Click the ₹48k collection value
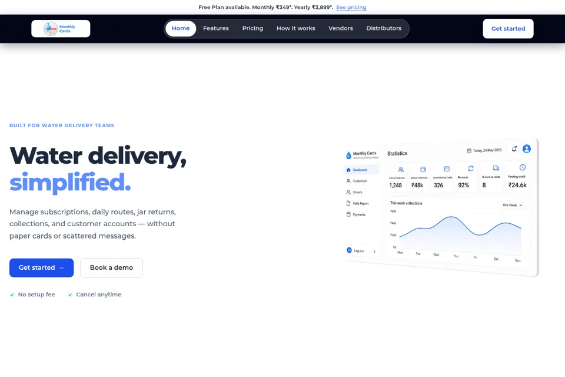This screenshot has width=565, height=377. pyautogui.click(x=417, y=186)
